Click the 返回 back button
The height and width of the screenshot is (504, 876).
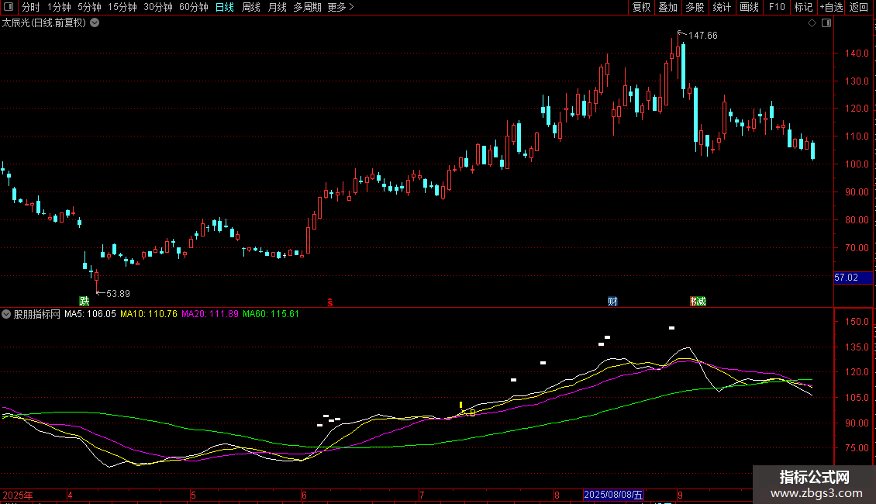(859, 7)
